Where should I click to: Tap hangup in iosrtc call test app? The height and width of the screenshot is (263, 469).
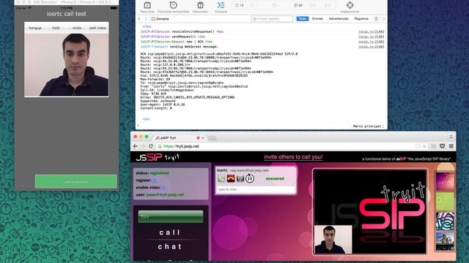[34, 28]
